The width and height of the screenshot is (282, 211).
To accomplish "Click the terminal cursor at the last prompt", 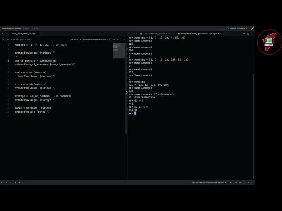I will [135, 113].
